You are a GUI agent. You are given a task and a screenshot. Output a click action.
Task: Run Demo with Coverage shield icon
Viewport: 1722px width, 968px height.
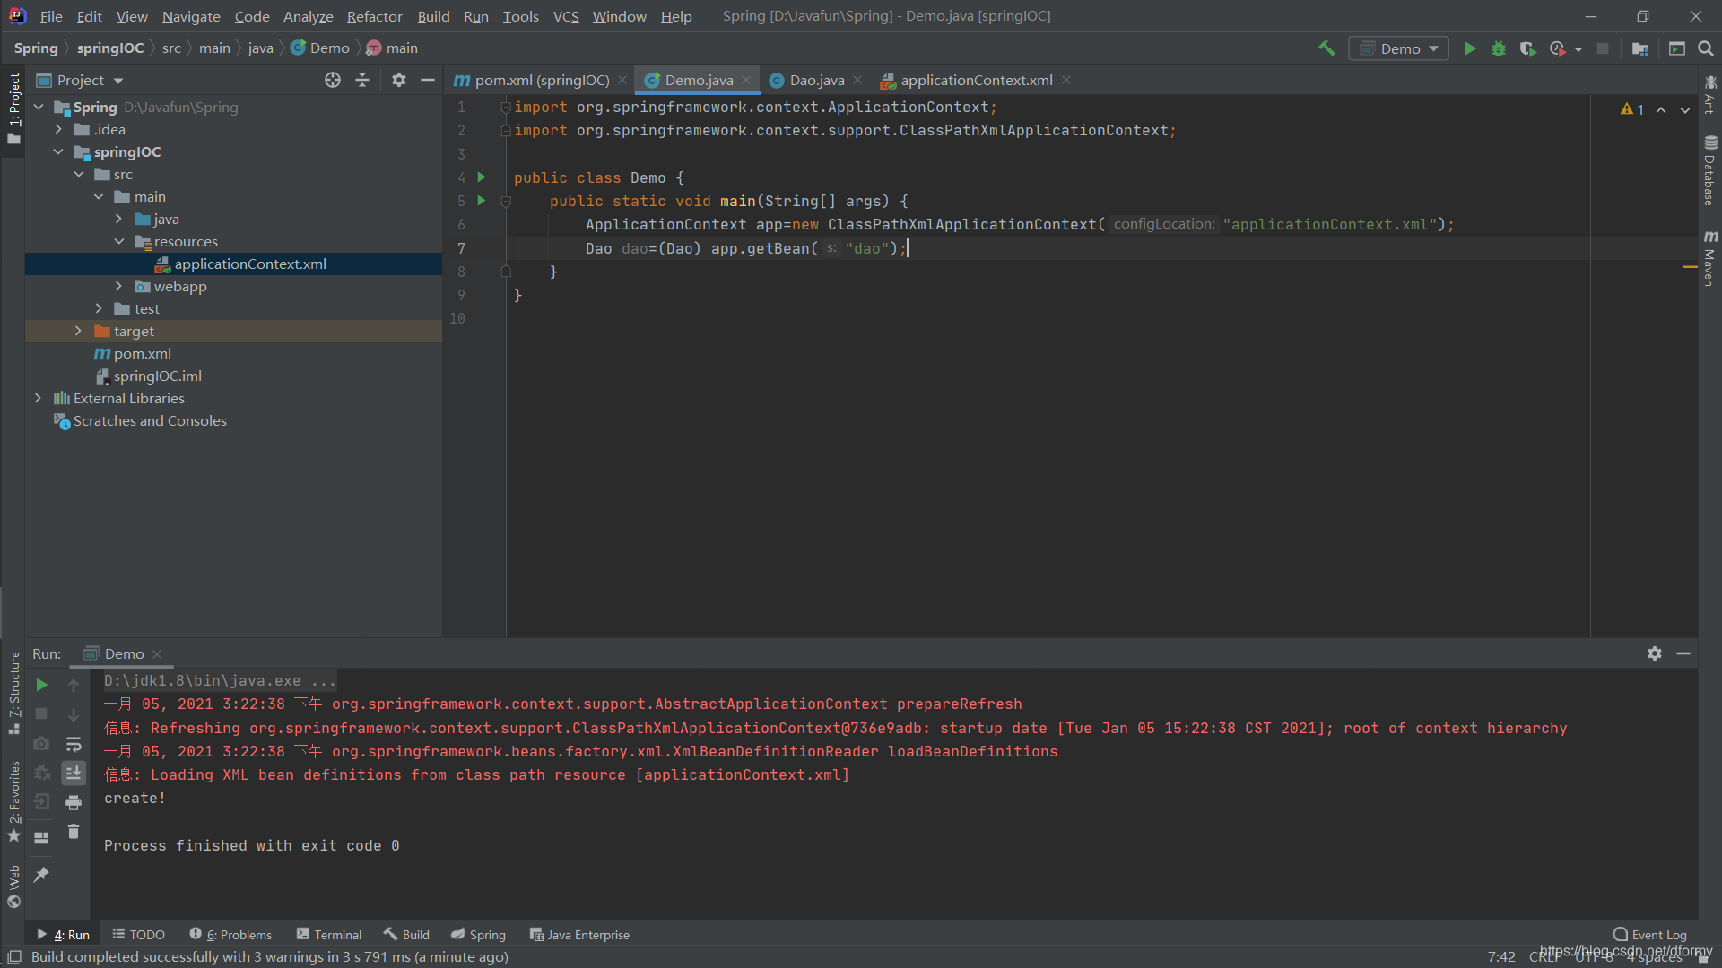[x=1527, y=48]
